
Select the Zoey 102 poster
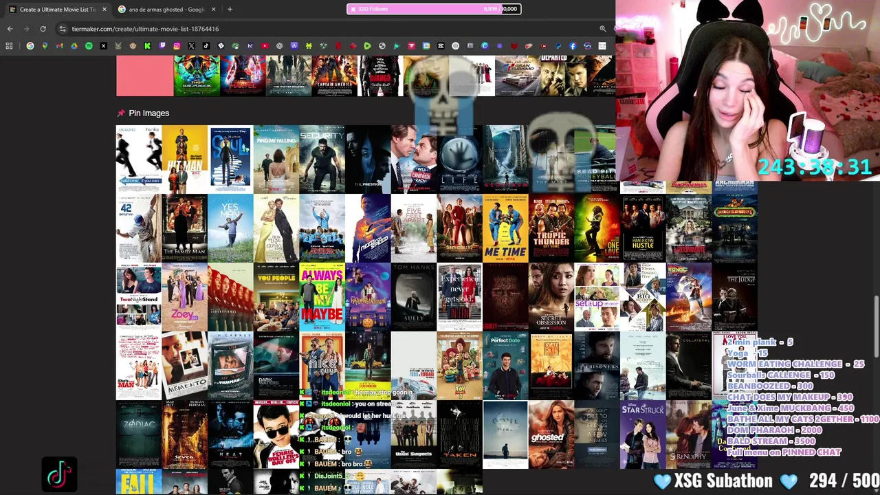(184, 297)
